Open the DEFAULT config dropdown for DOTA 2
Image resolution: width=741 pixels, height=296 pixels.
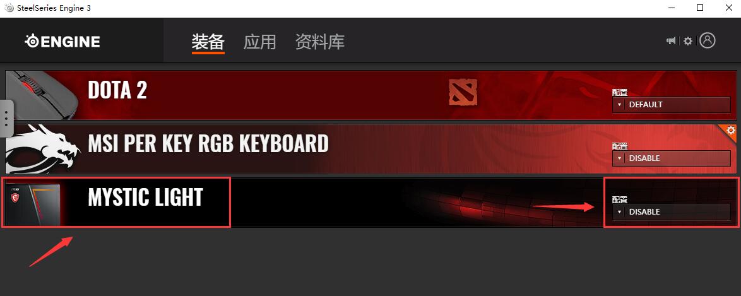[x=671, y=105]
